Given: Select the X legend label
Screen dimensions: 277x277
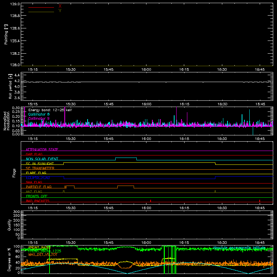Looking at the screenshot, I should click(60, 6).
